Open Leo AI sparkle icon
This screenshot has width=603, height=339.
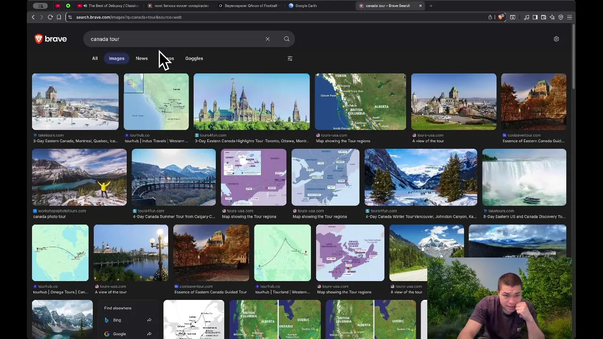point(552,17)
